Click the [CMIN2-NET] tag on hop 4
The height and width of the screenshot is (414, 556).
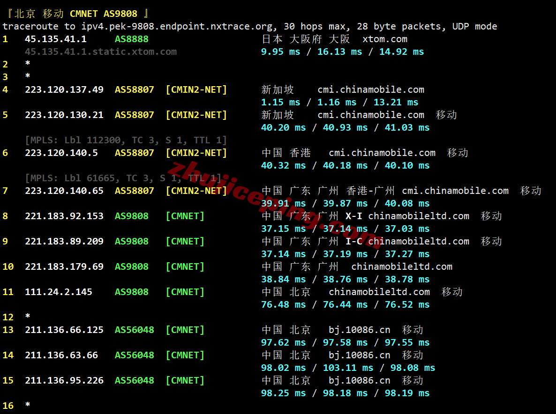pos(196,89)
